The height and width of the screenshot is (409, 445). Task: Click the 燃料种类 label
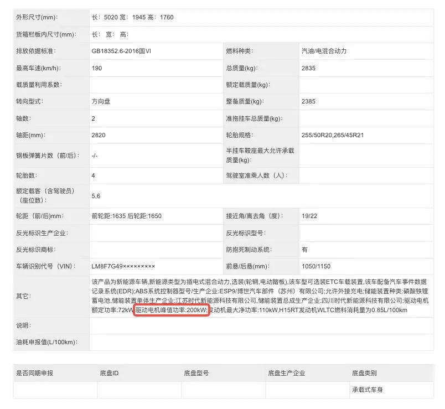(240, 51)
